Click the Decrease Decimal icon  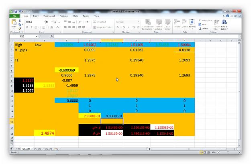[138, 27]
